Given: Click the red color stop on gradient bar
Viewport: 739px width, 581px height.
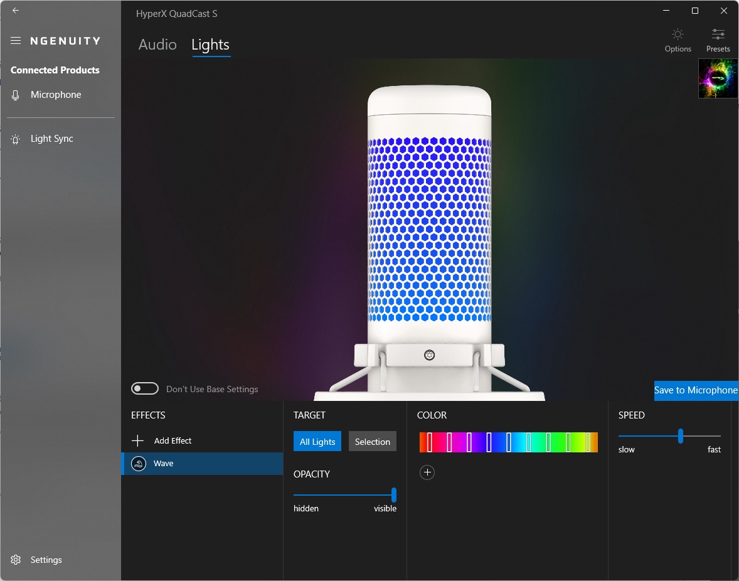Looking at the screenshot, I should point(429,442).
